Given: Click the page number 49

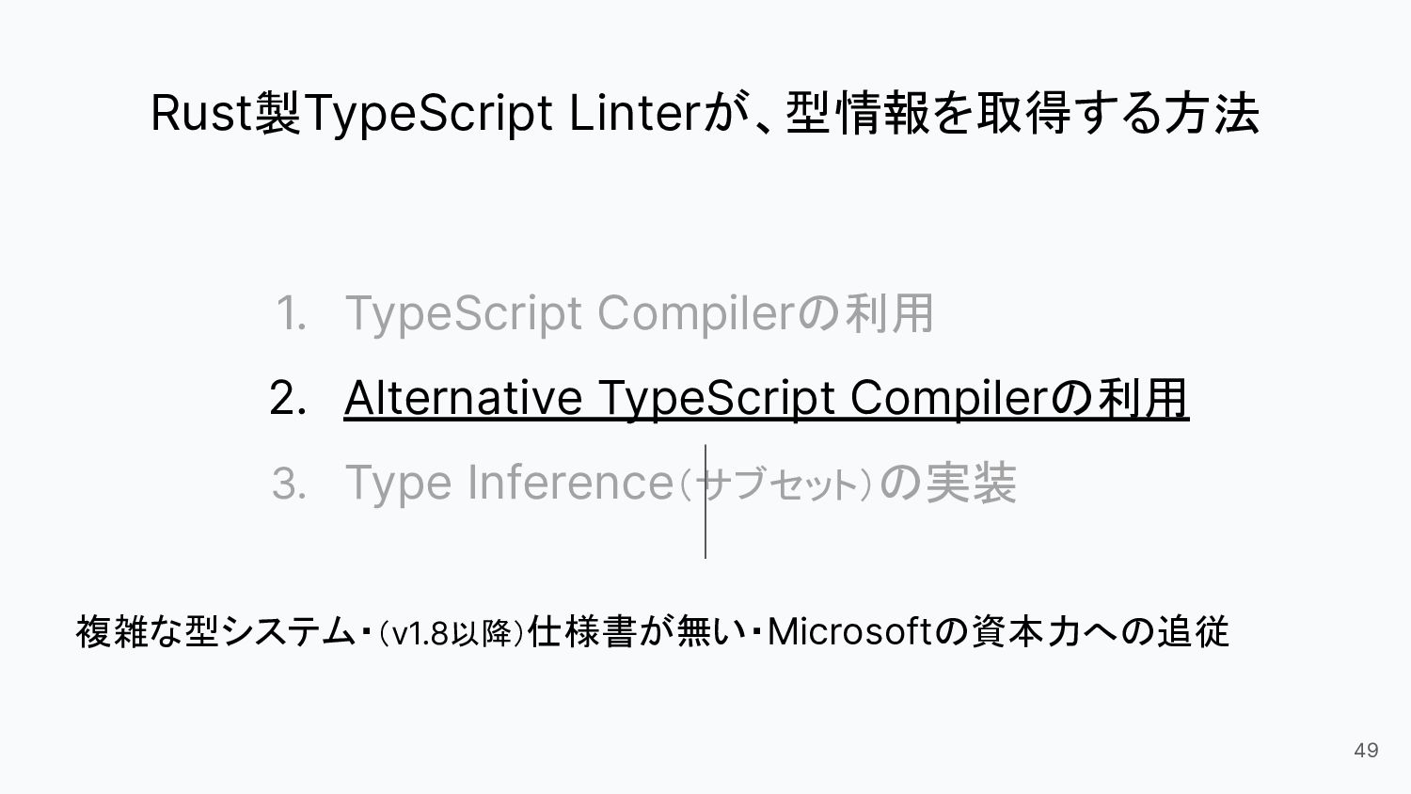Looking at the screenshot, I should [1366, 750].
